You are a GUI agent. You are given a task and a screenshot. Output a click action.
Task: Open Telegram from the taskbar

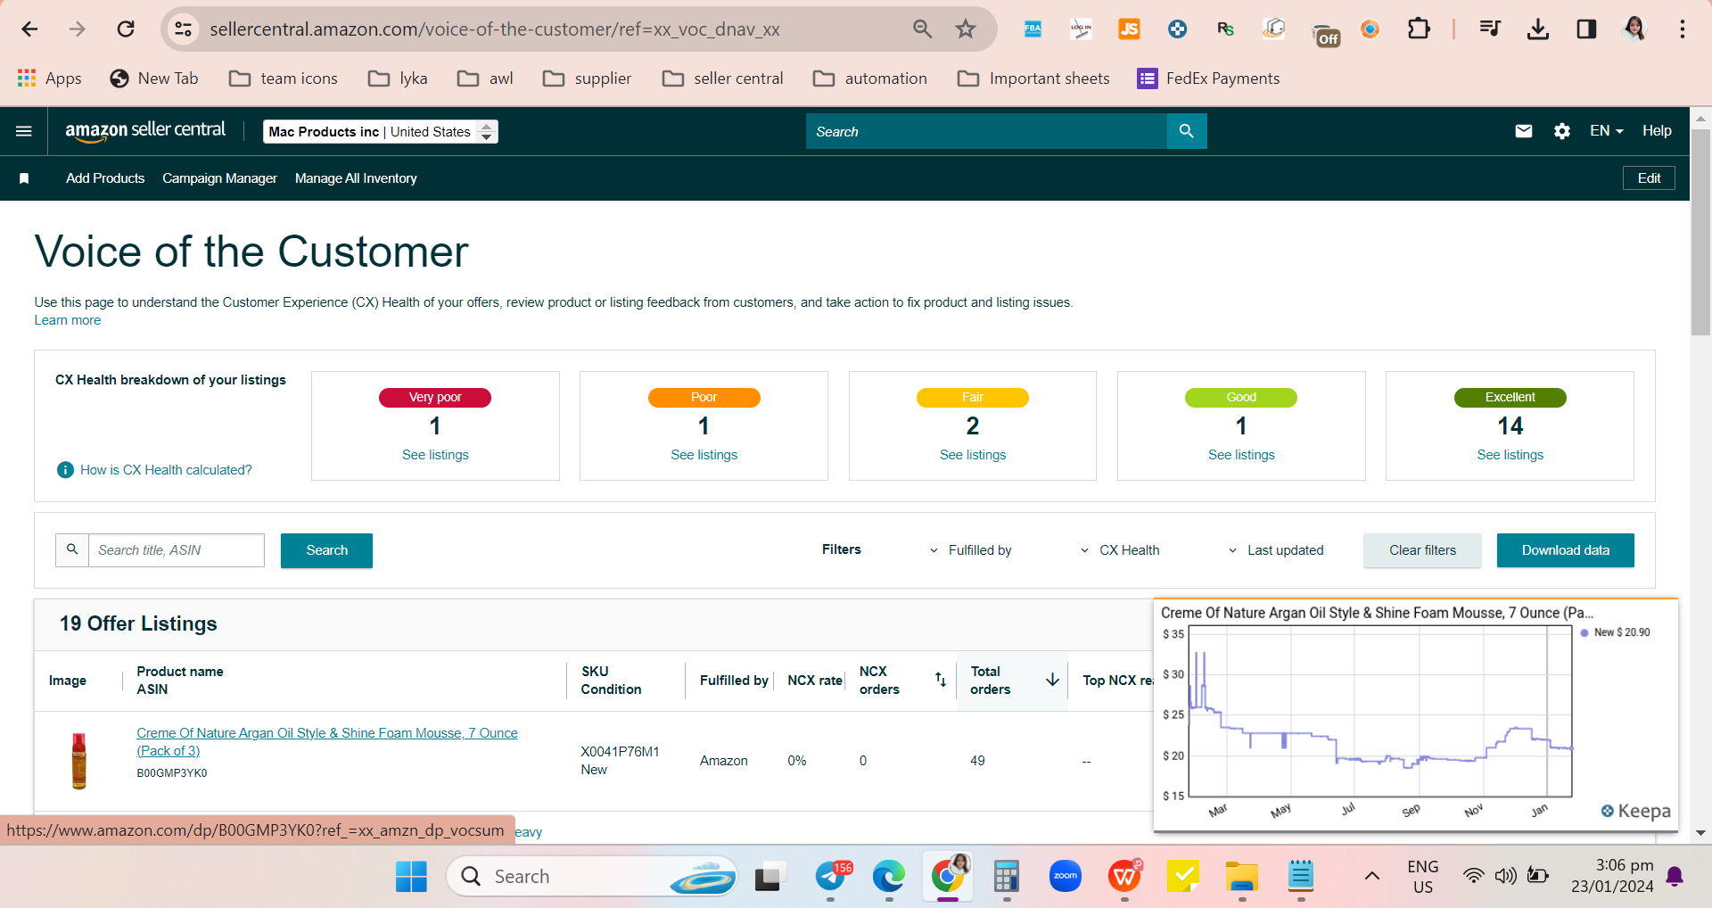click(832, 877)
